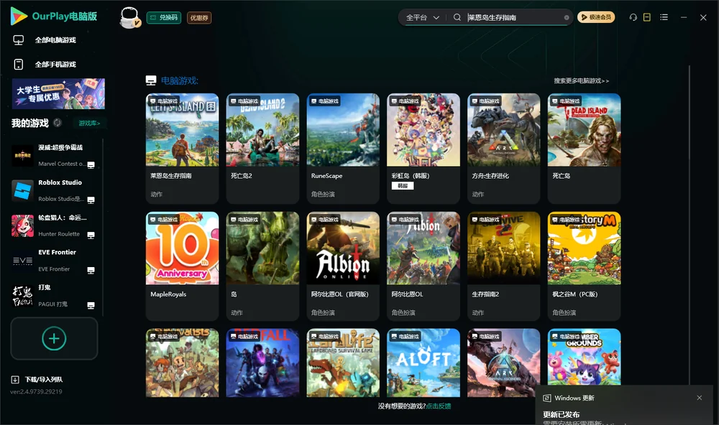Image resolution: width=719 pixels, height=425 pixels.
Task: Open the user avatar profile
Action: [x=129, y=17]
